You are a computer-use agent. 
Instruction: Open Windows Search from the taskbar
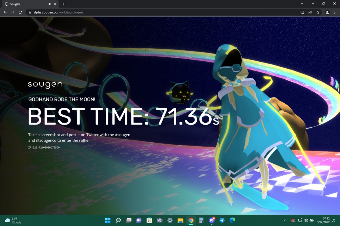(118, 220)
